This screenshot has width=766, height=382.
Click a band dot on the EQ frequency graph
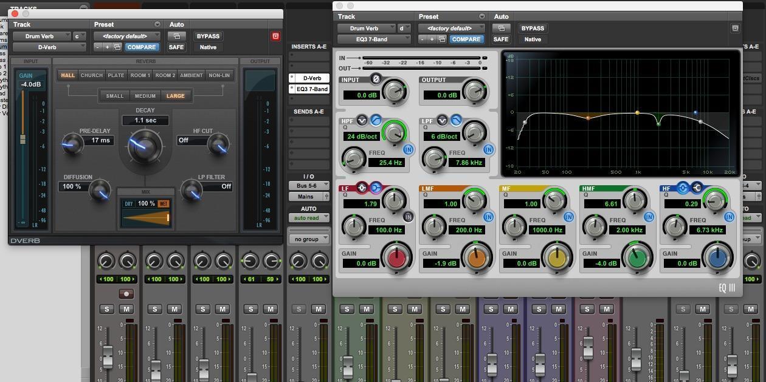click(x=637, y=112)
